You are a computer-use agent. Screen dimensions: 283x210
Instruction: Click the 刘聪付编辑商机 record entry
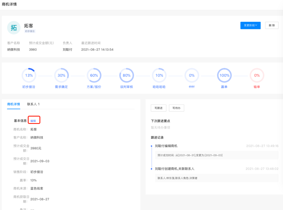pyautogui.click(x=166, y=146)
